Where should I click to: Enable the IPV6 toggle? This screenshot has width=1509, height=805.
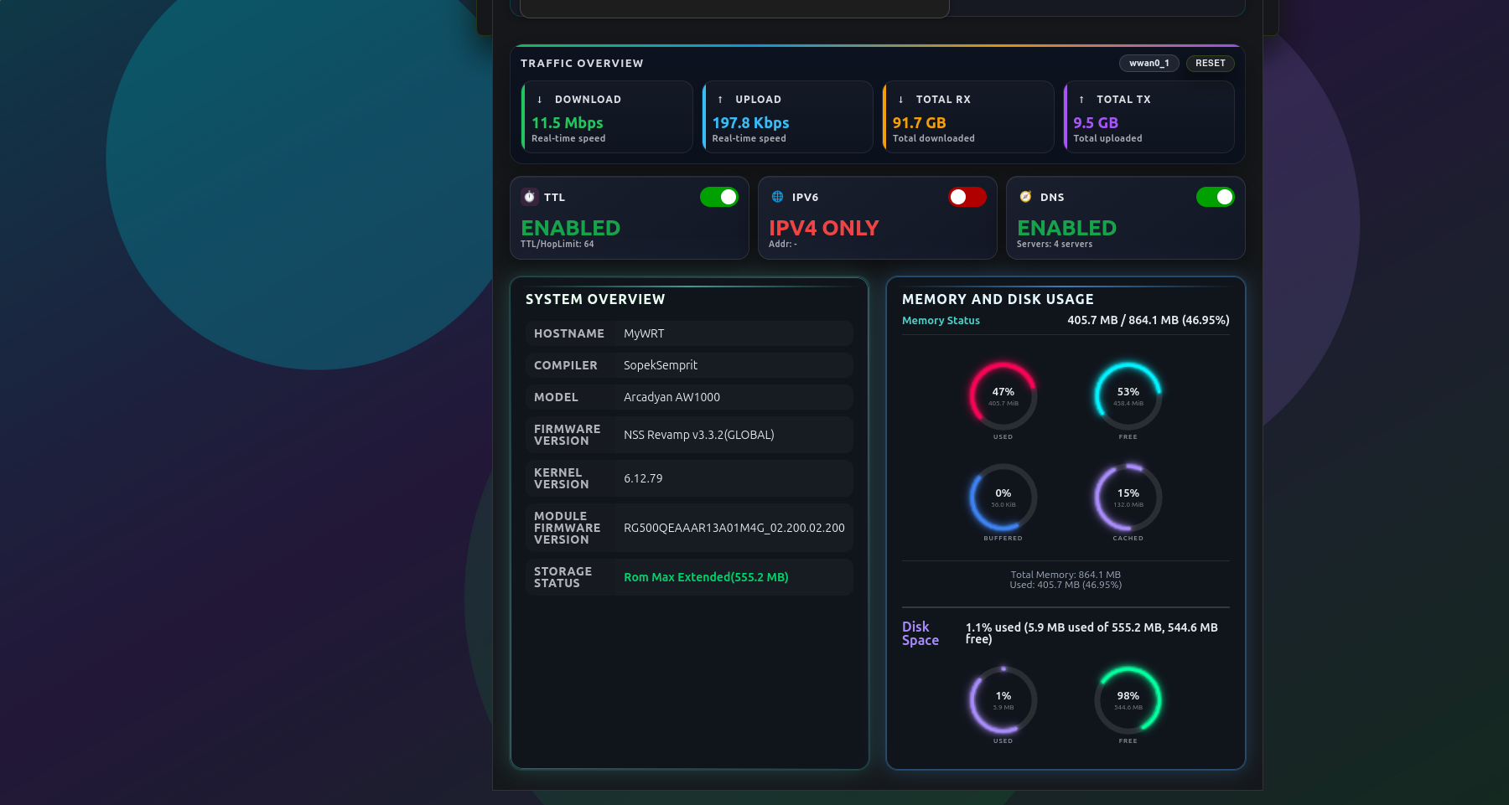coord(967,197)
